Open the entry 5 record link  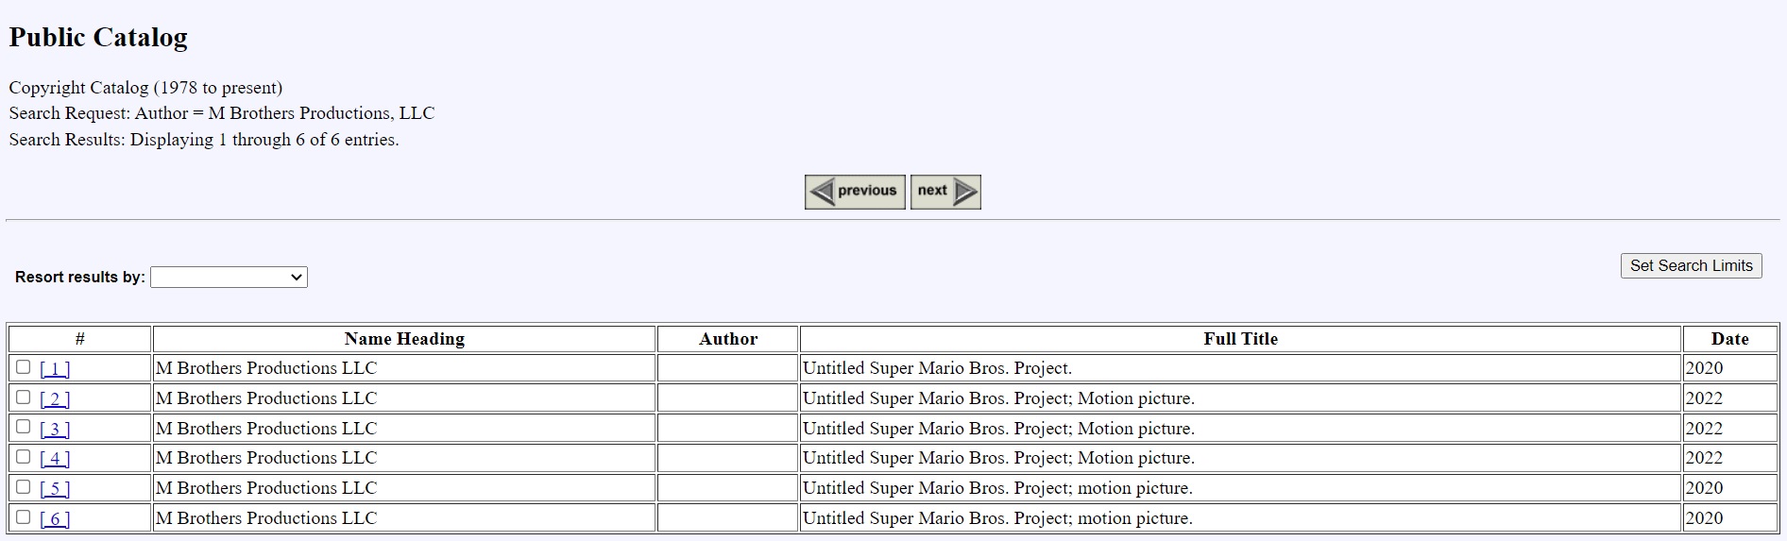[55, 489]
